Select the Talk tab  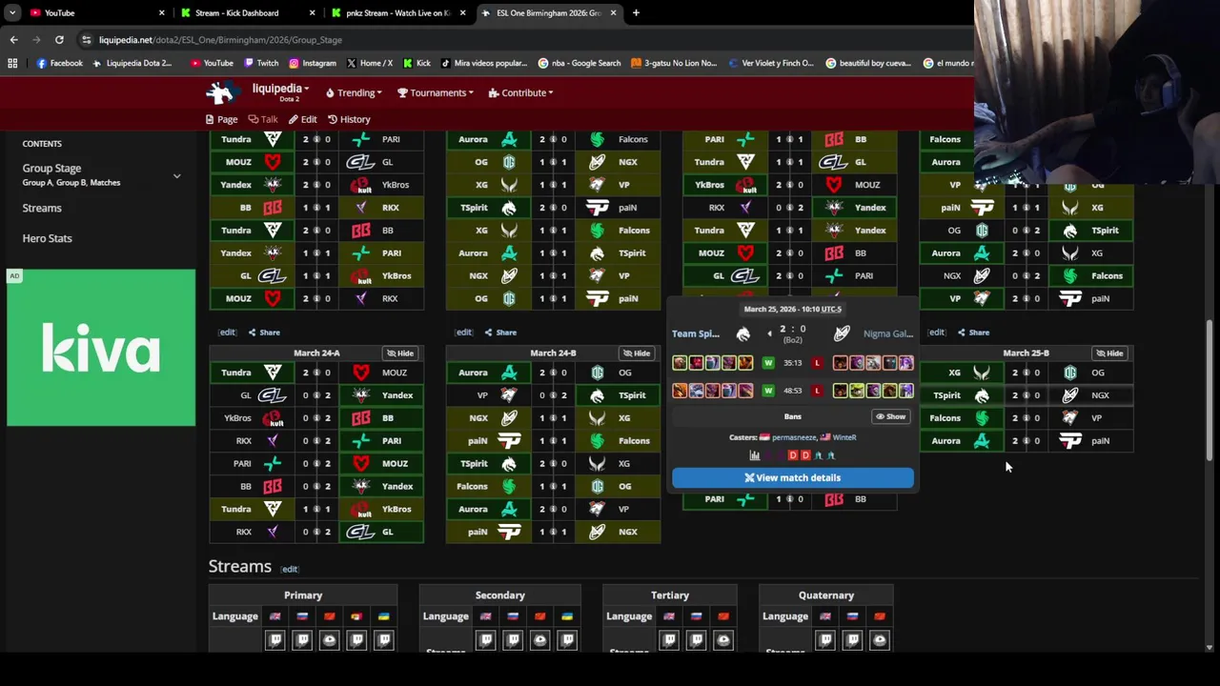(262, 119)
